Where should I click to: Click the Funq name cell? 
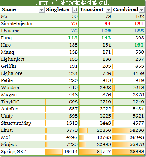[23, 38]
